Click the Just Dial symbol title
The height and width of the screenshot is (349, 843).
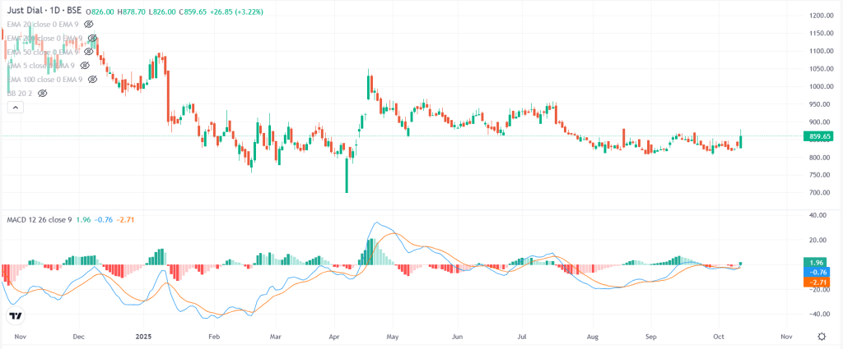tap(46, 11)
